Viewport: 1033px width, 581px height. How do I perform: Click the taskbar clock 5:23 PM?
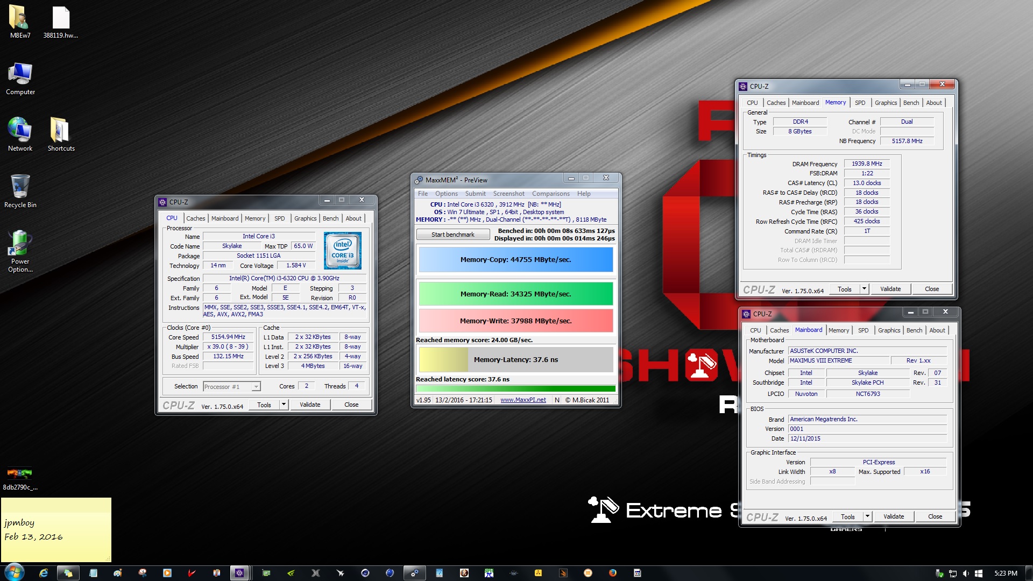[x=1006, y=573]
